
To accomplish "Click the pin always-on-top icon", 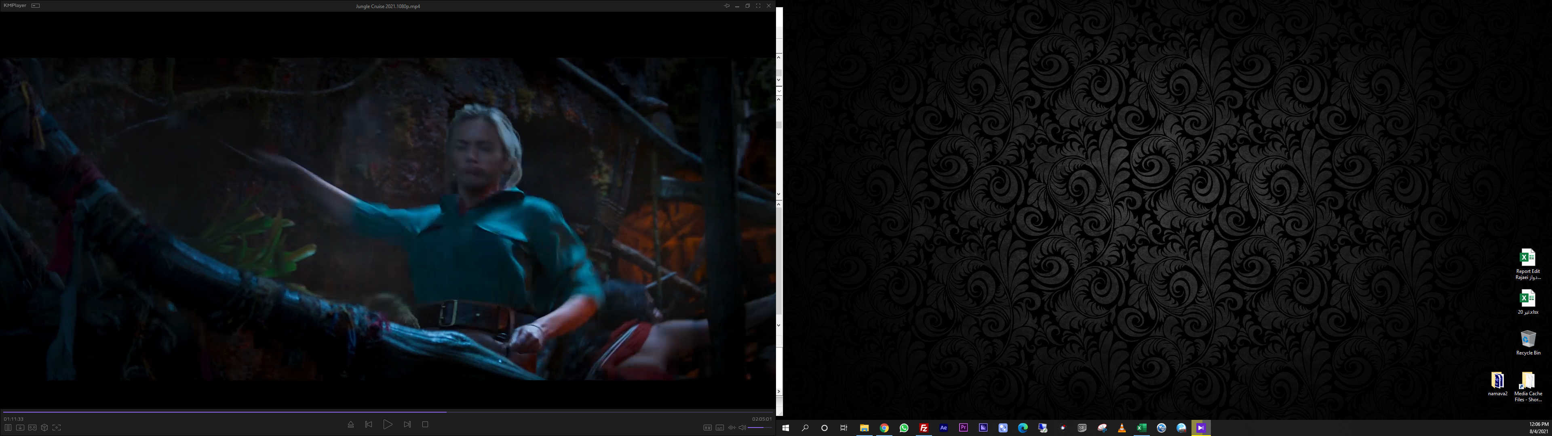I will pos(727,6).
